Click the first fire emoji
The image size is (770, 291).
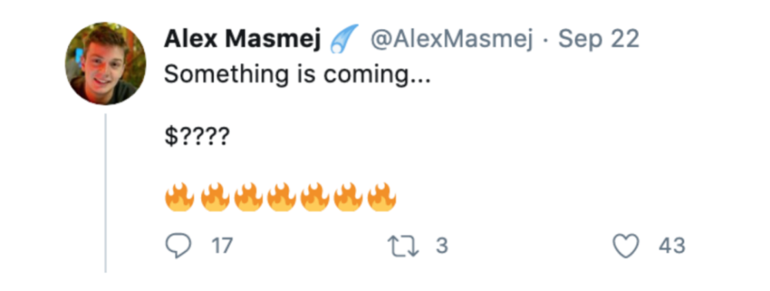click(x=179, y=197)
